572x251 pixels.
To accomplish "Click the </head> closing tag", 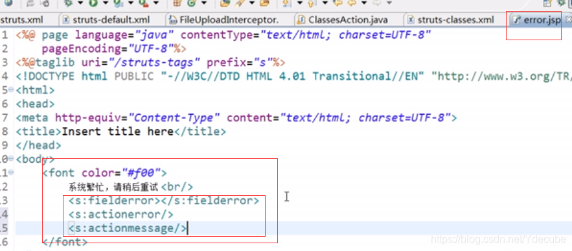I will pos(38,145).
